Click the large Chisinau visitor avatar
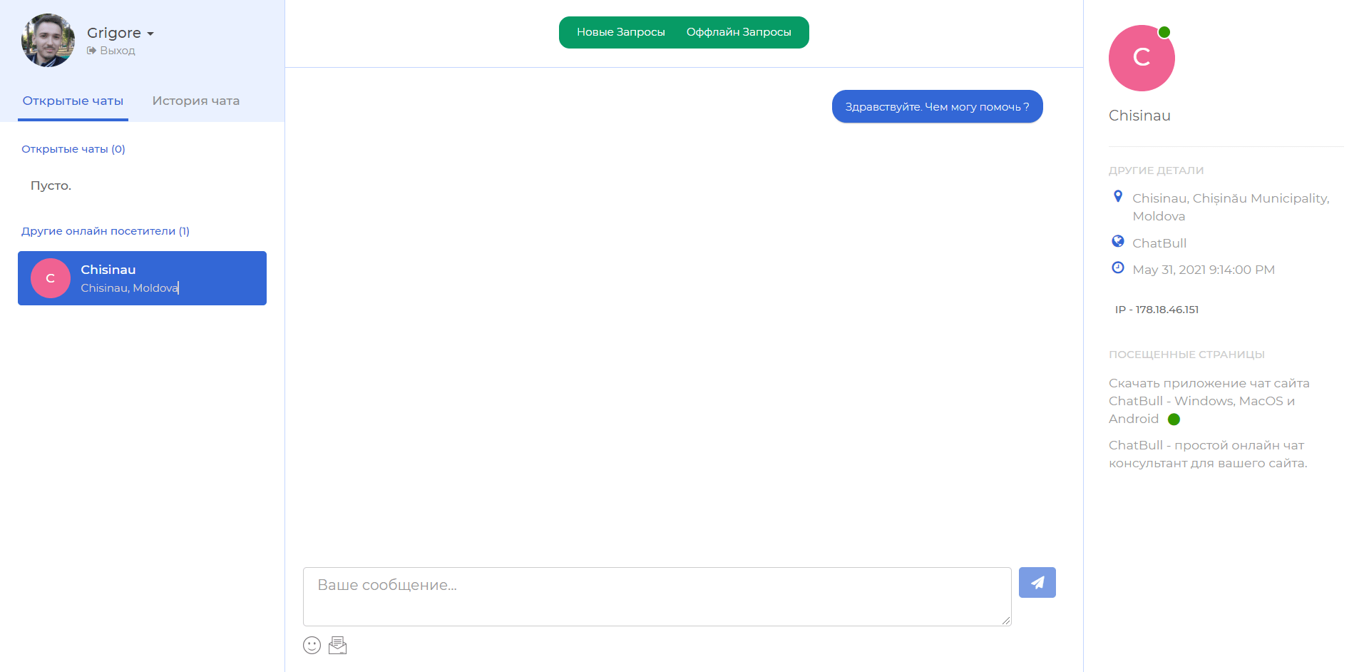1369x672 pixels. point(1142,58)
